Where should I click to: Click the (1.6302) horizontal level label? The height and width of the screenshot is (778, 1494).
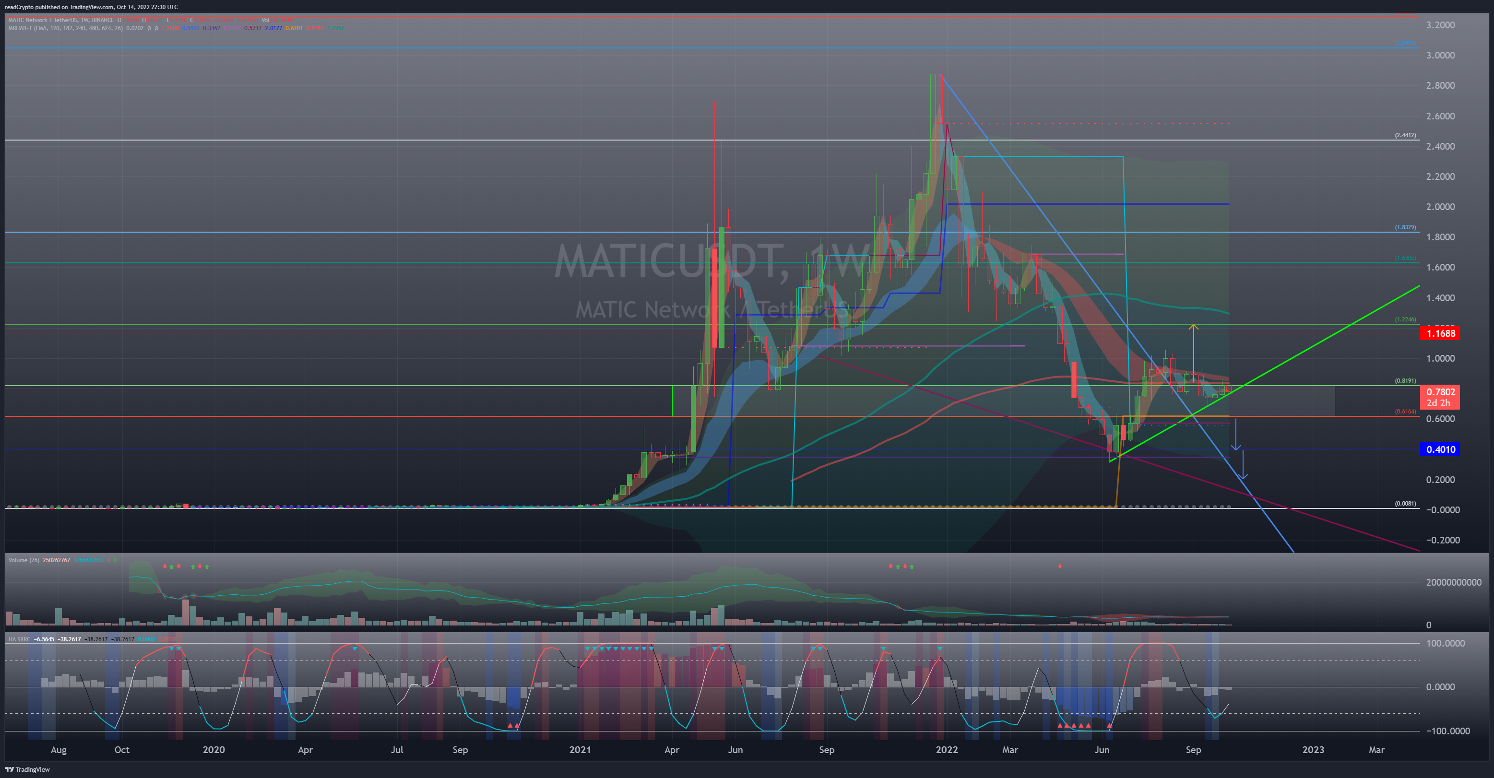(1405, 258)
